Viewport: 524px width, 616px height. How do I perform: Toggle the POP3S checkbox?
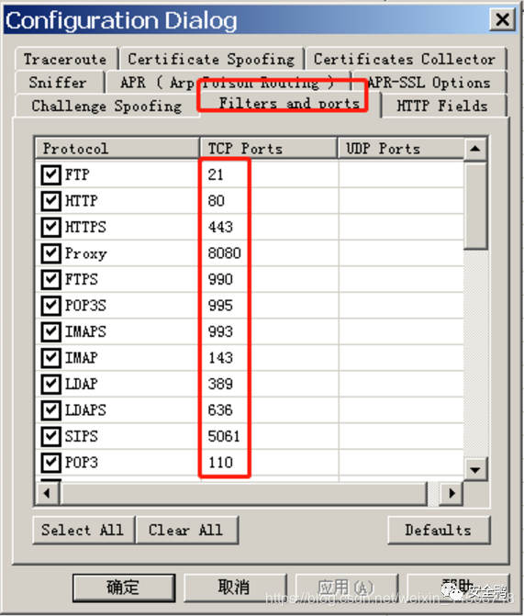click(51, 306)
